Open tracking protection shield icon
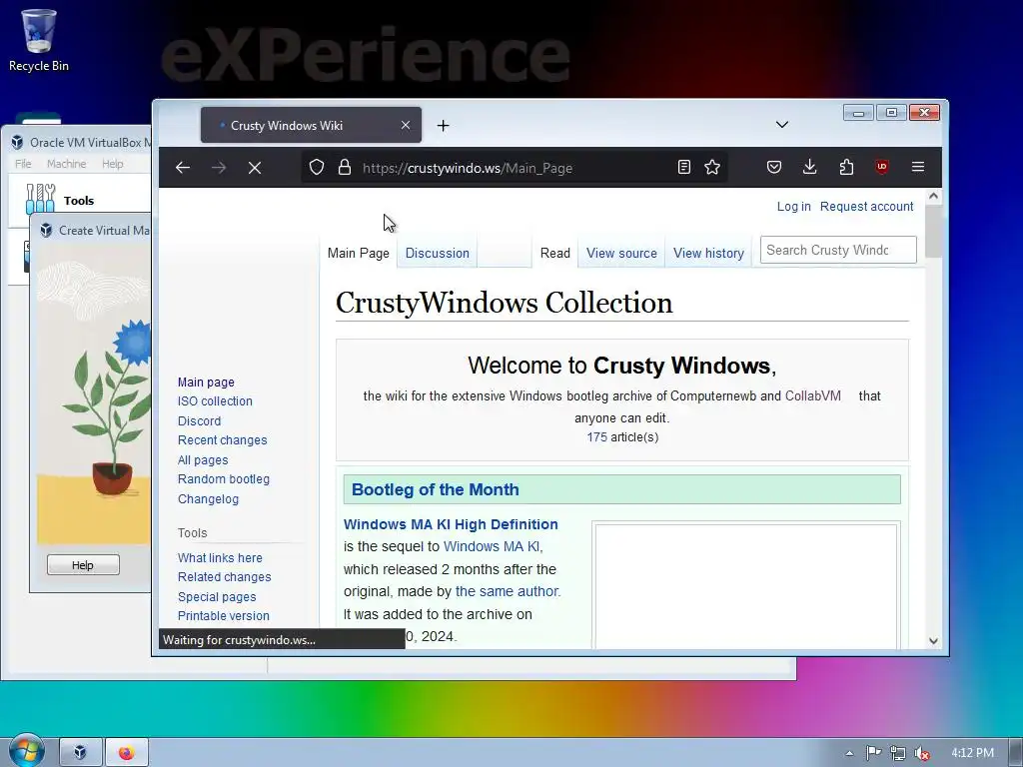The width and height of the screenshot is (1023, 767). tap(317, 168)
